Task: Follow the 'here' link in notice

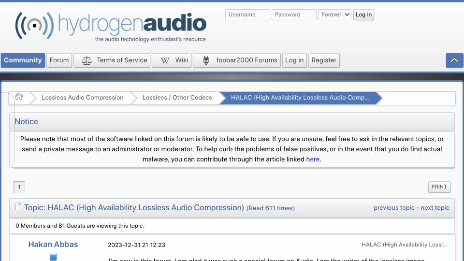Action: pos(313,159)
